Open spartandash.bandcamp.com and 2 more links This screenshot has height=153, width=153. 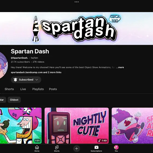[36, 72]
